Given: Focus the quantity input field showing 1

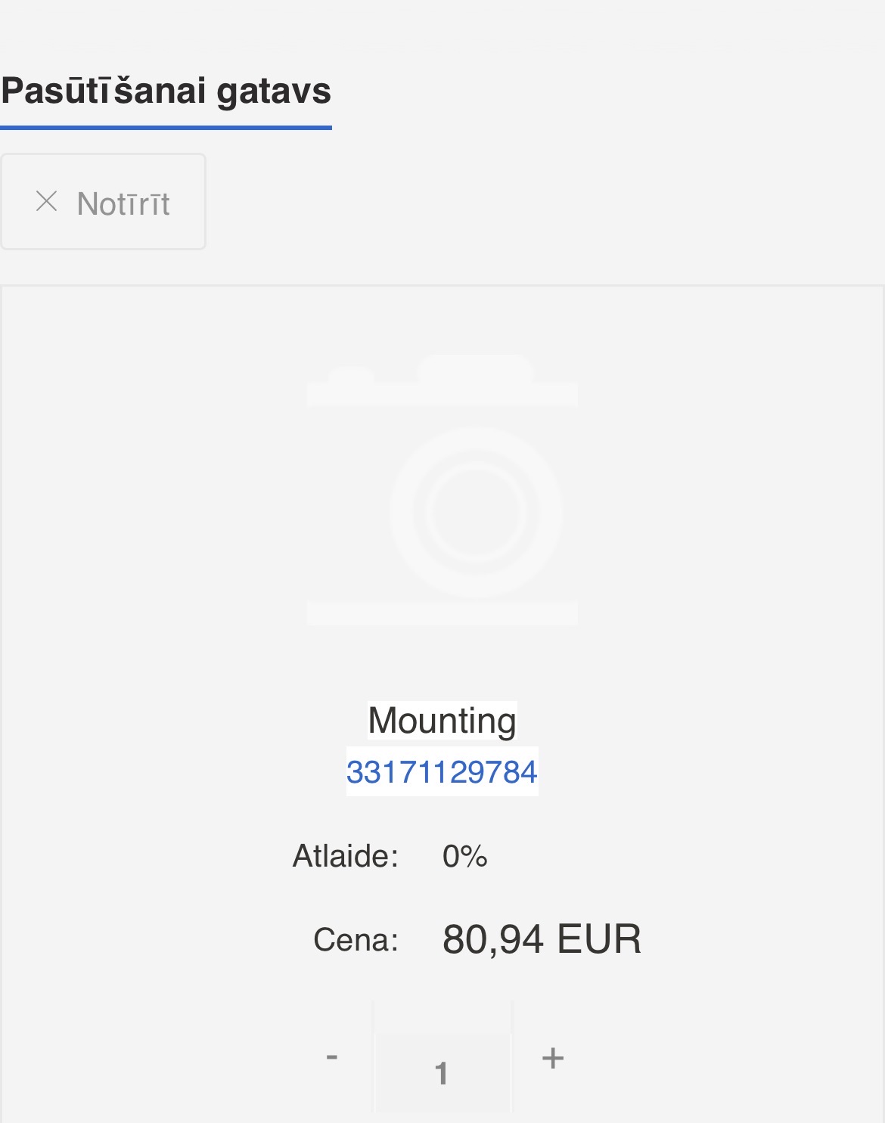Looking at the screenshot, I should 442,1072.
